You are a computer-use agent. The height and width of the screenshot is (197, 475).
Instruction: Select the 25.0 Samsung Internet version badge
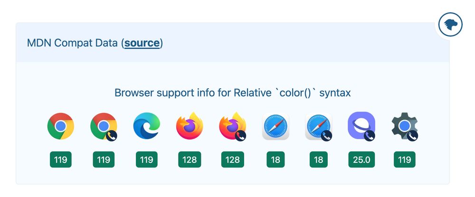pyautogui.click(x=361, y=159)
